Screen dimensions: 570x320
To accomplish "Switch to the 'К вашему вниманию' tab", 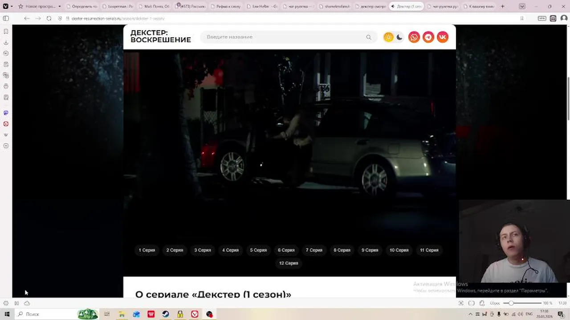I will coord(480,6).
